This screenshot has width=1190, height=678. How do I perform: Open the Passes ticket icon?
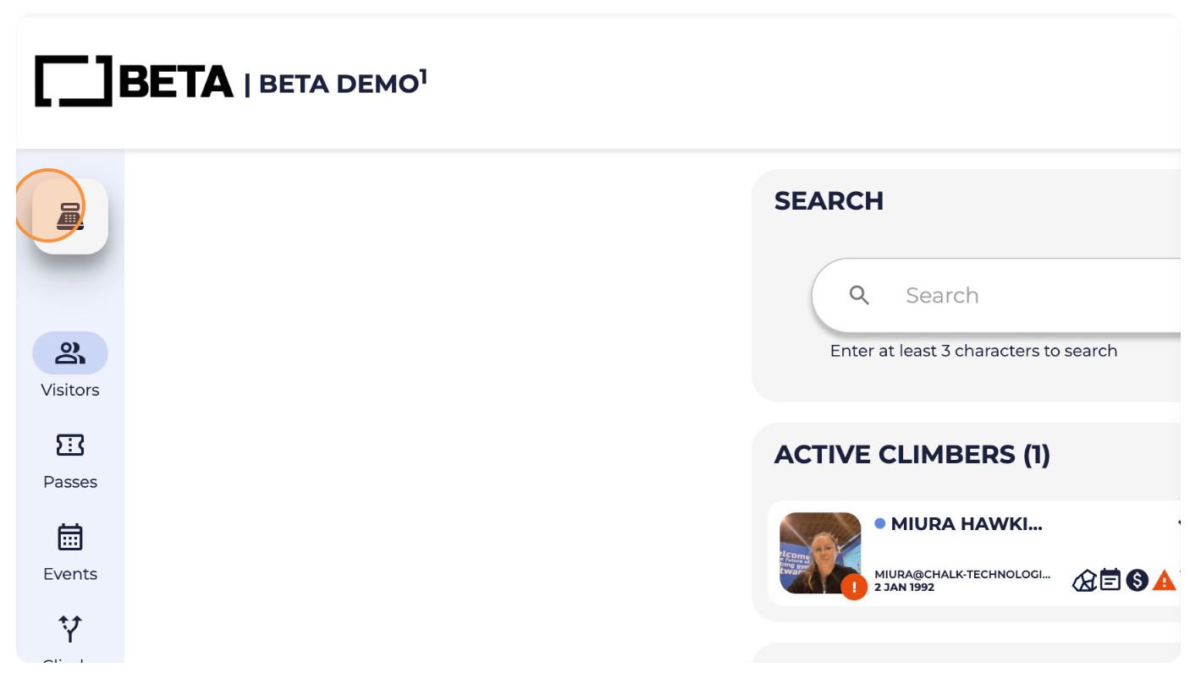[x=70, y=445]
